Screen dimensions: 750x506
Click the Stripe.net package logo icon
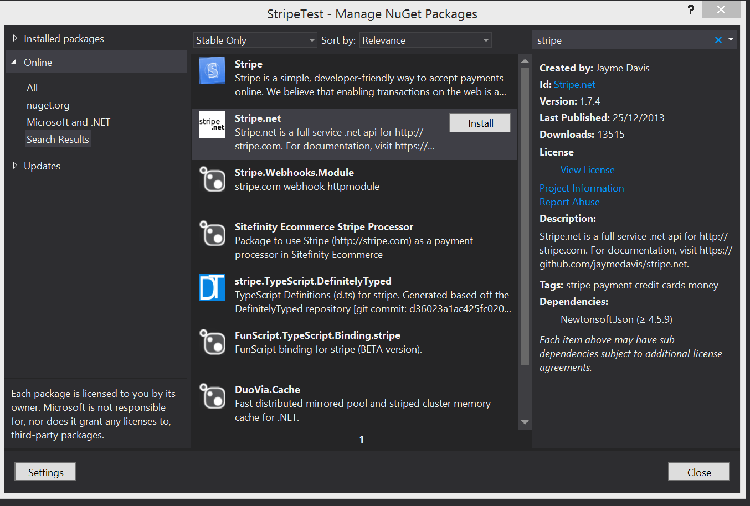pos(212,125)
